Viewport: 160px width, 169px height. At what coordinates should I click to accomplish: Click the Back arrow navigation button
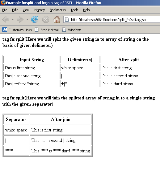(x=6, y=20)
